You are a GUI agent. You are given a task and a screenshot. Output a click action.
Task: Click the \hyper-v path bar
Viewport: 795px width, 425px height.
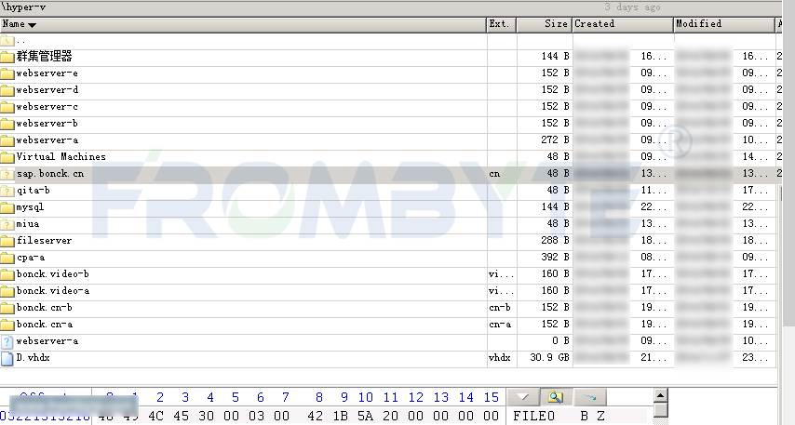390,7
